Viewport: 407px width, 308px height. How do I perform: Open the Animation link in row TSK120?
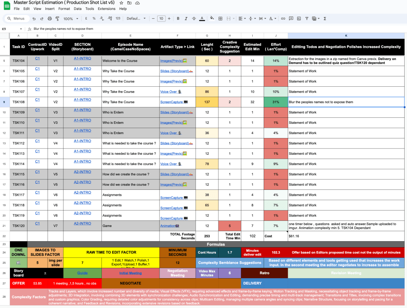(x=169, y=226)
